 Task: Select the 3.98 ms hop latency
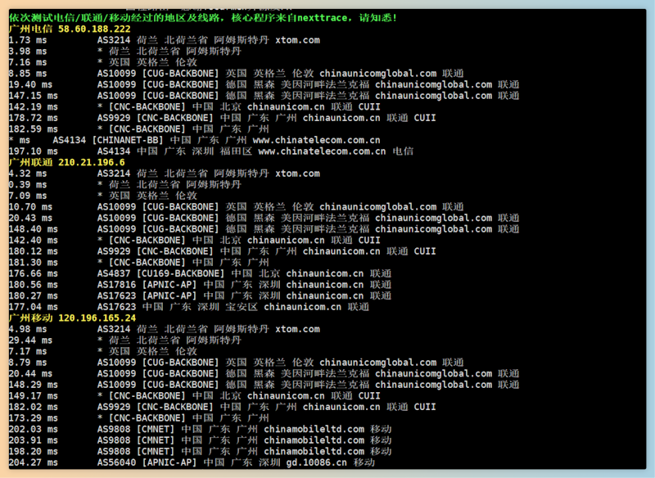click(28, 52)
